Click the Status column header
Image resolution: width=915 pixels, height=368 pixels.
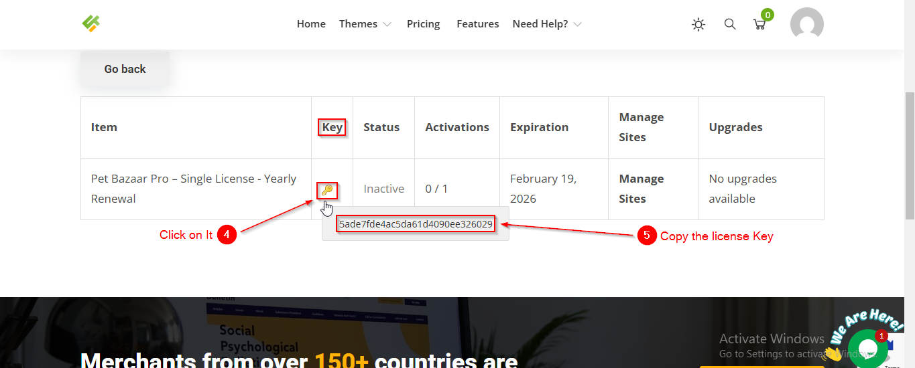click(x=381, y=127)
